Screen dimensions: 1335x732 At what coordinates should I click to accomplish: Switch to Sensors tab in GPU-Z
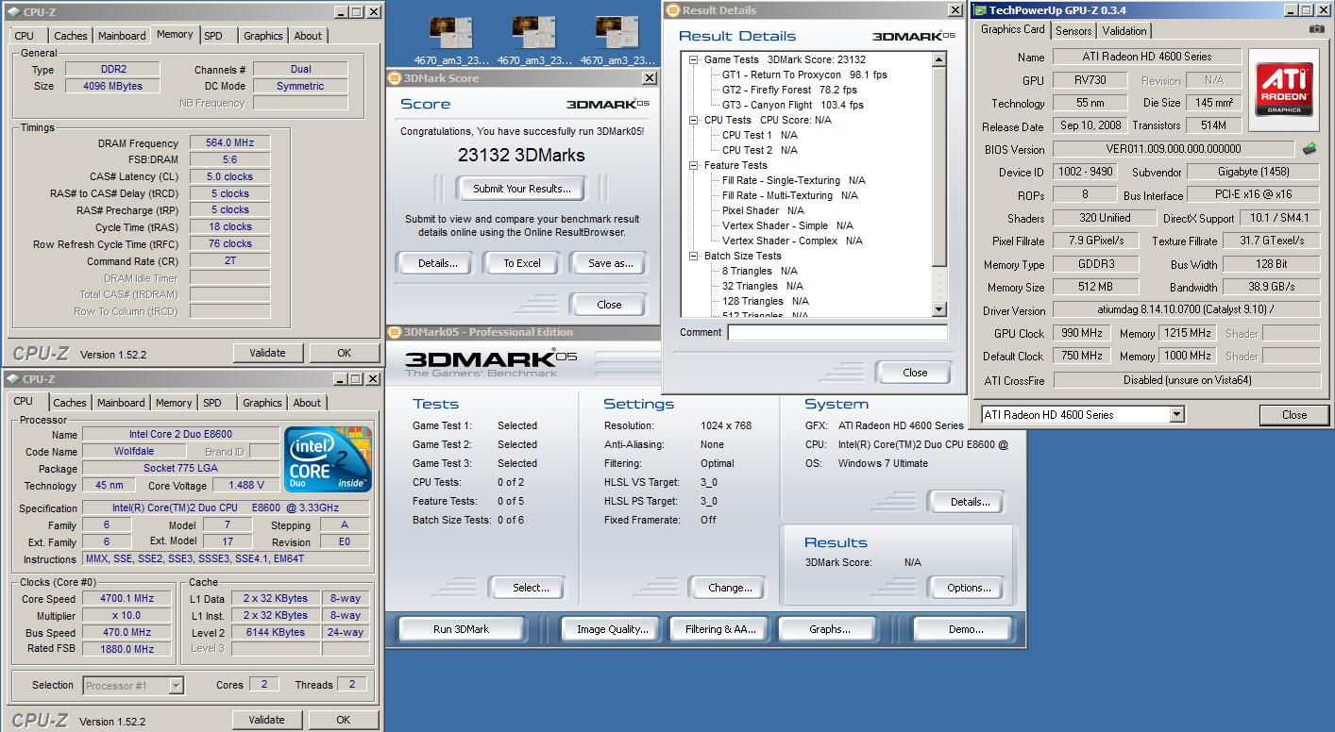coord(1073,30)
